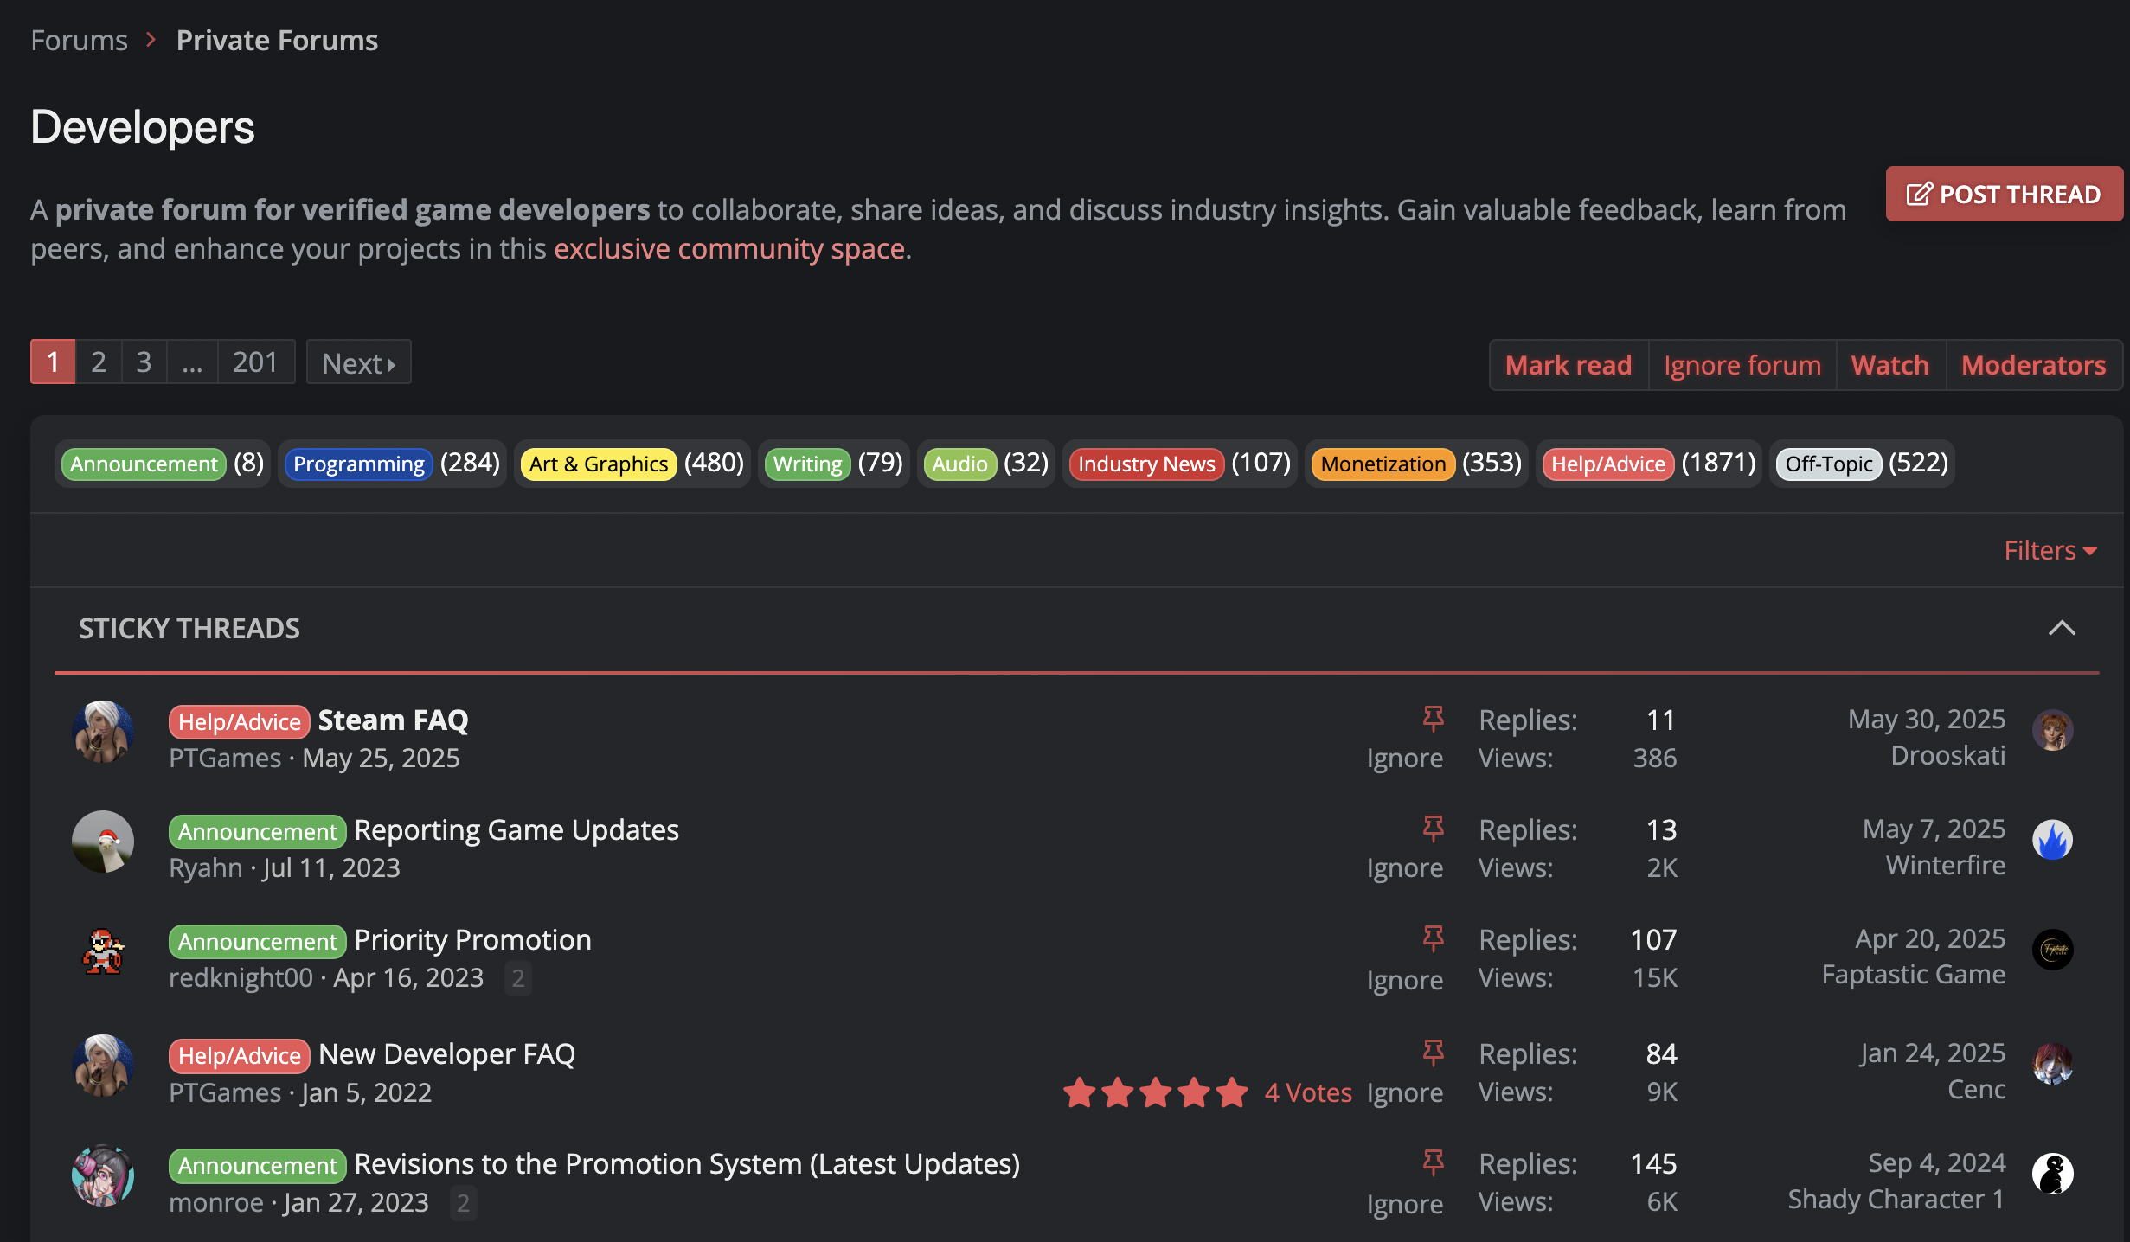Open Faptastic Game's avatar

point(2052,950)
